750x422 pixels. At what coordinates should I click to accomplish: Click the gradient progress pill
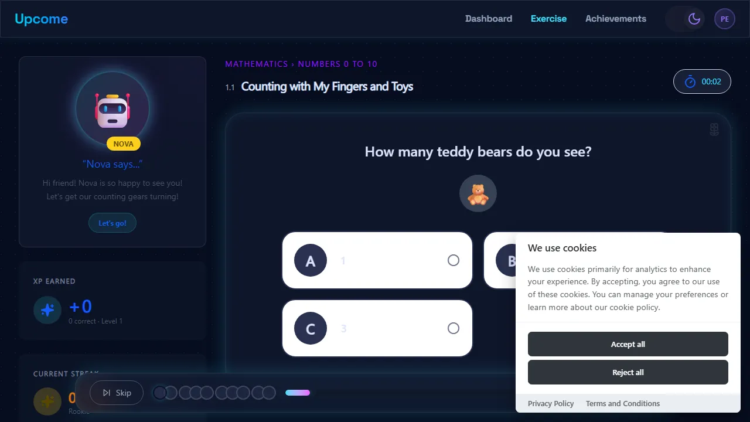[x=298, y=393]
